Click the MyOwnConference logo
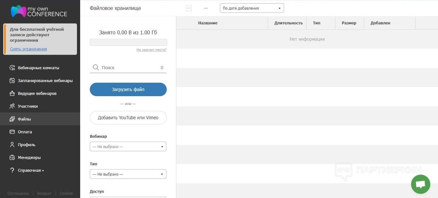The image size is (438, 198). pos(39,11)
